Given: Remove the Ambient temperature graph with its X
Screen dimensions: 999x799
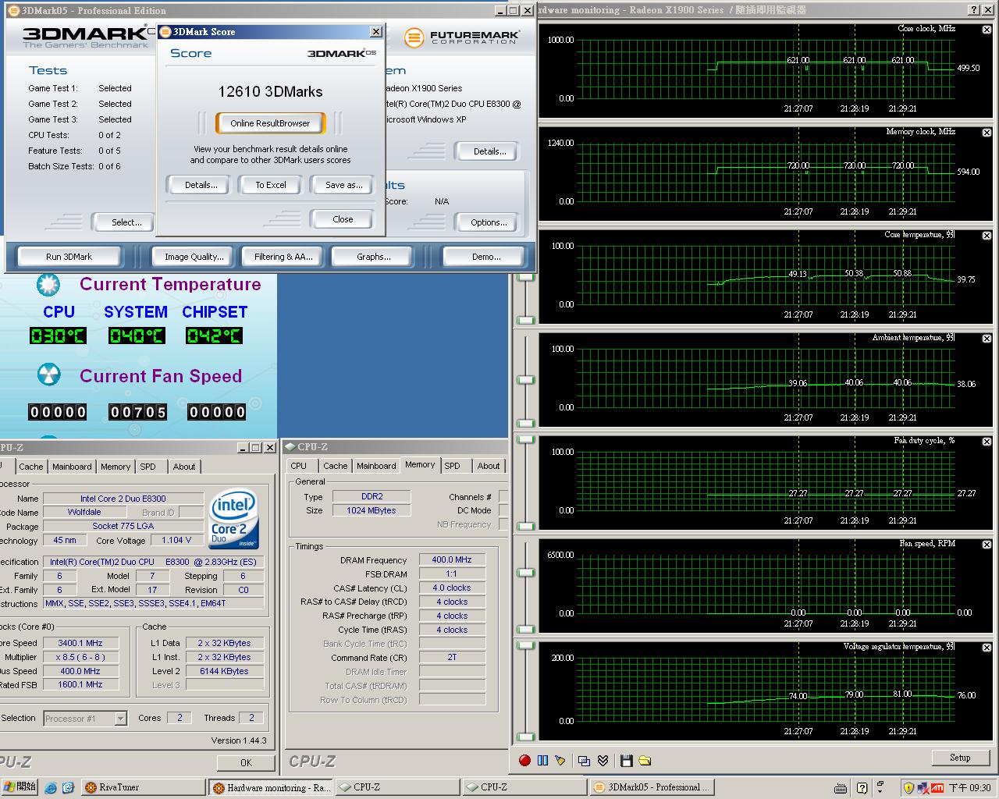Looking at the screenshot, I should tap(987, 339).
